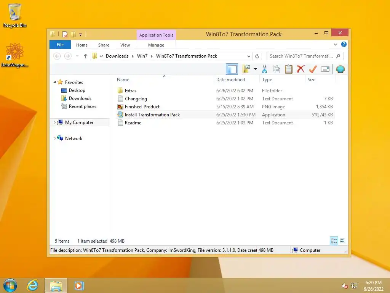The width and height of the screenshot is (390, 293).
Task: Show hidden breadcrumb path chevrons
Action: (x=101, y=56)
